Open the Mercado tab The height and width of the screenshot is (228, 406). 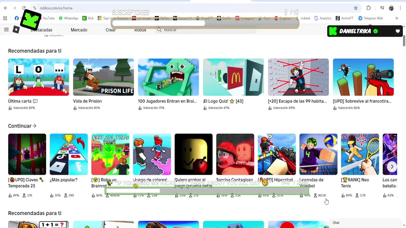(x=79, y=30)
